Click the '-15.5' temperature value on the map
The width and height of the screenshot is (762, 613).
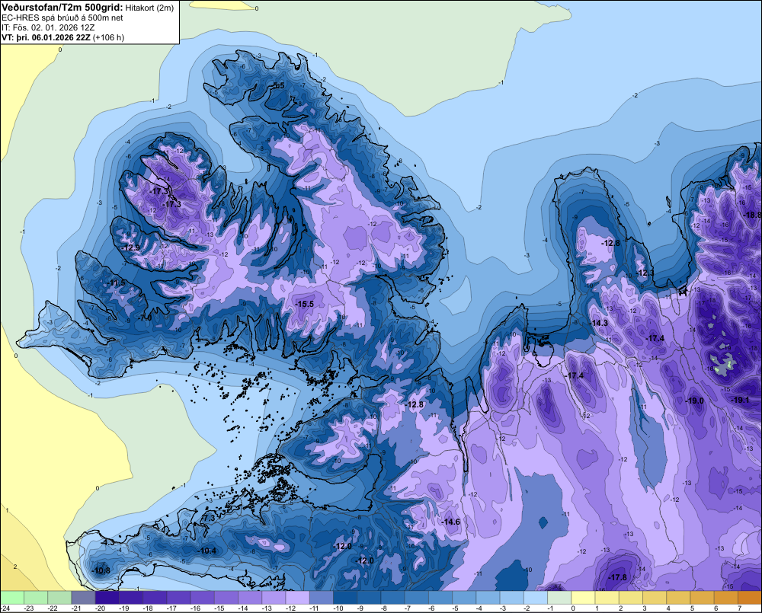point(305,304)
